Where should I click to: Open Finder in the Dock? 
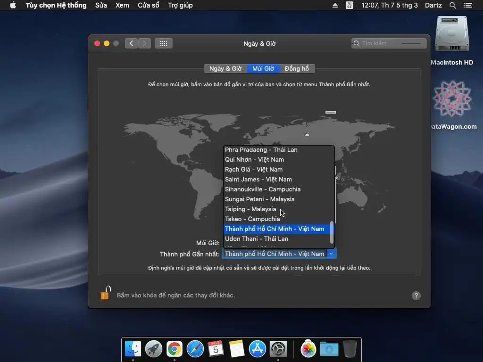coord(133,349)
